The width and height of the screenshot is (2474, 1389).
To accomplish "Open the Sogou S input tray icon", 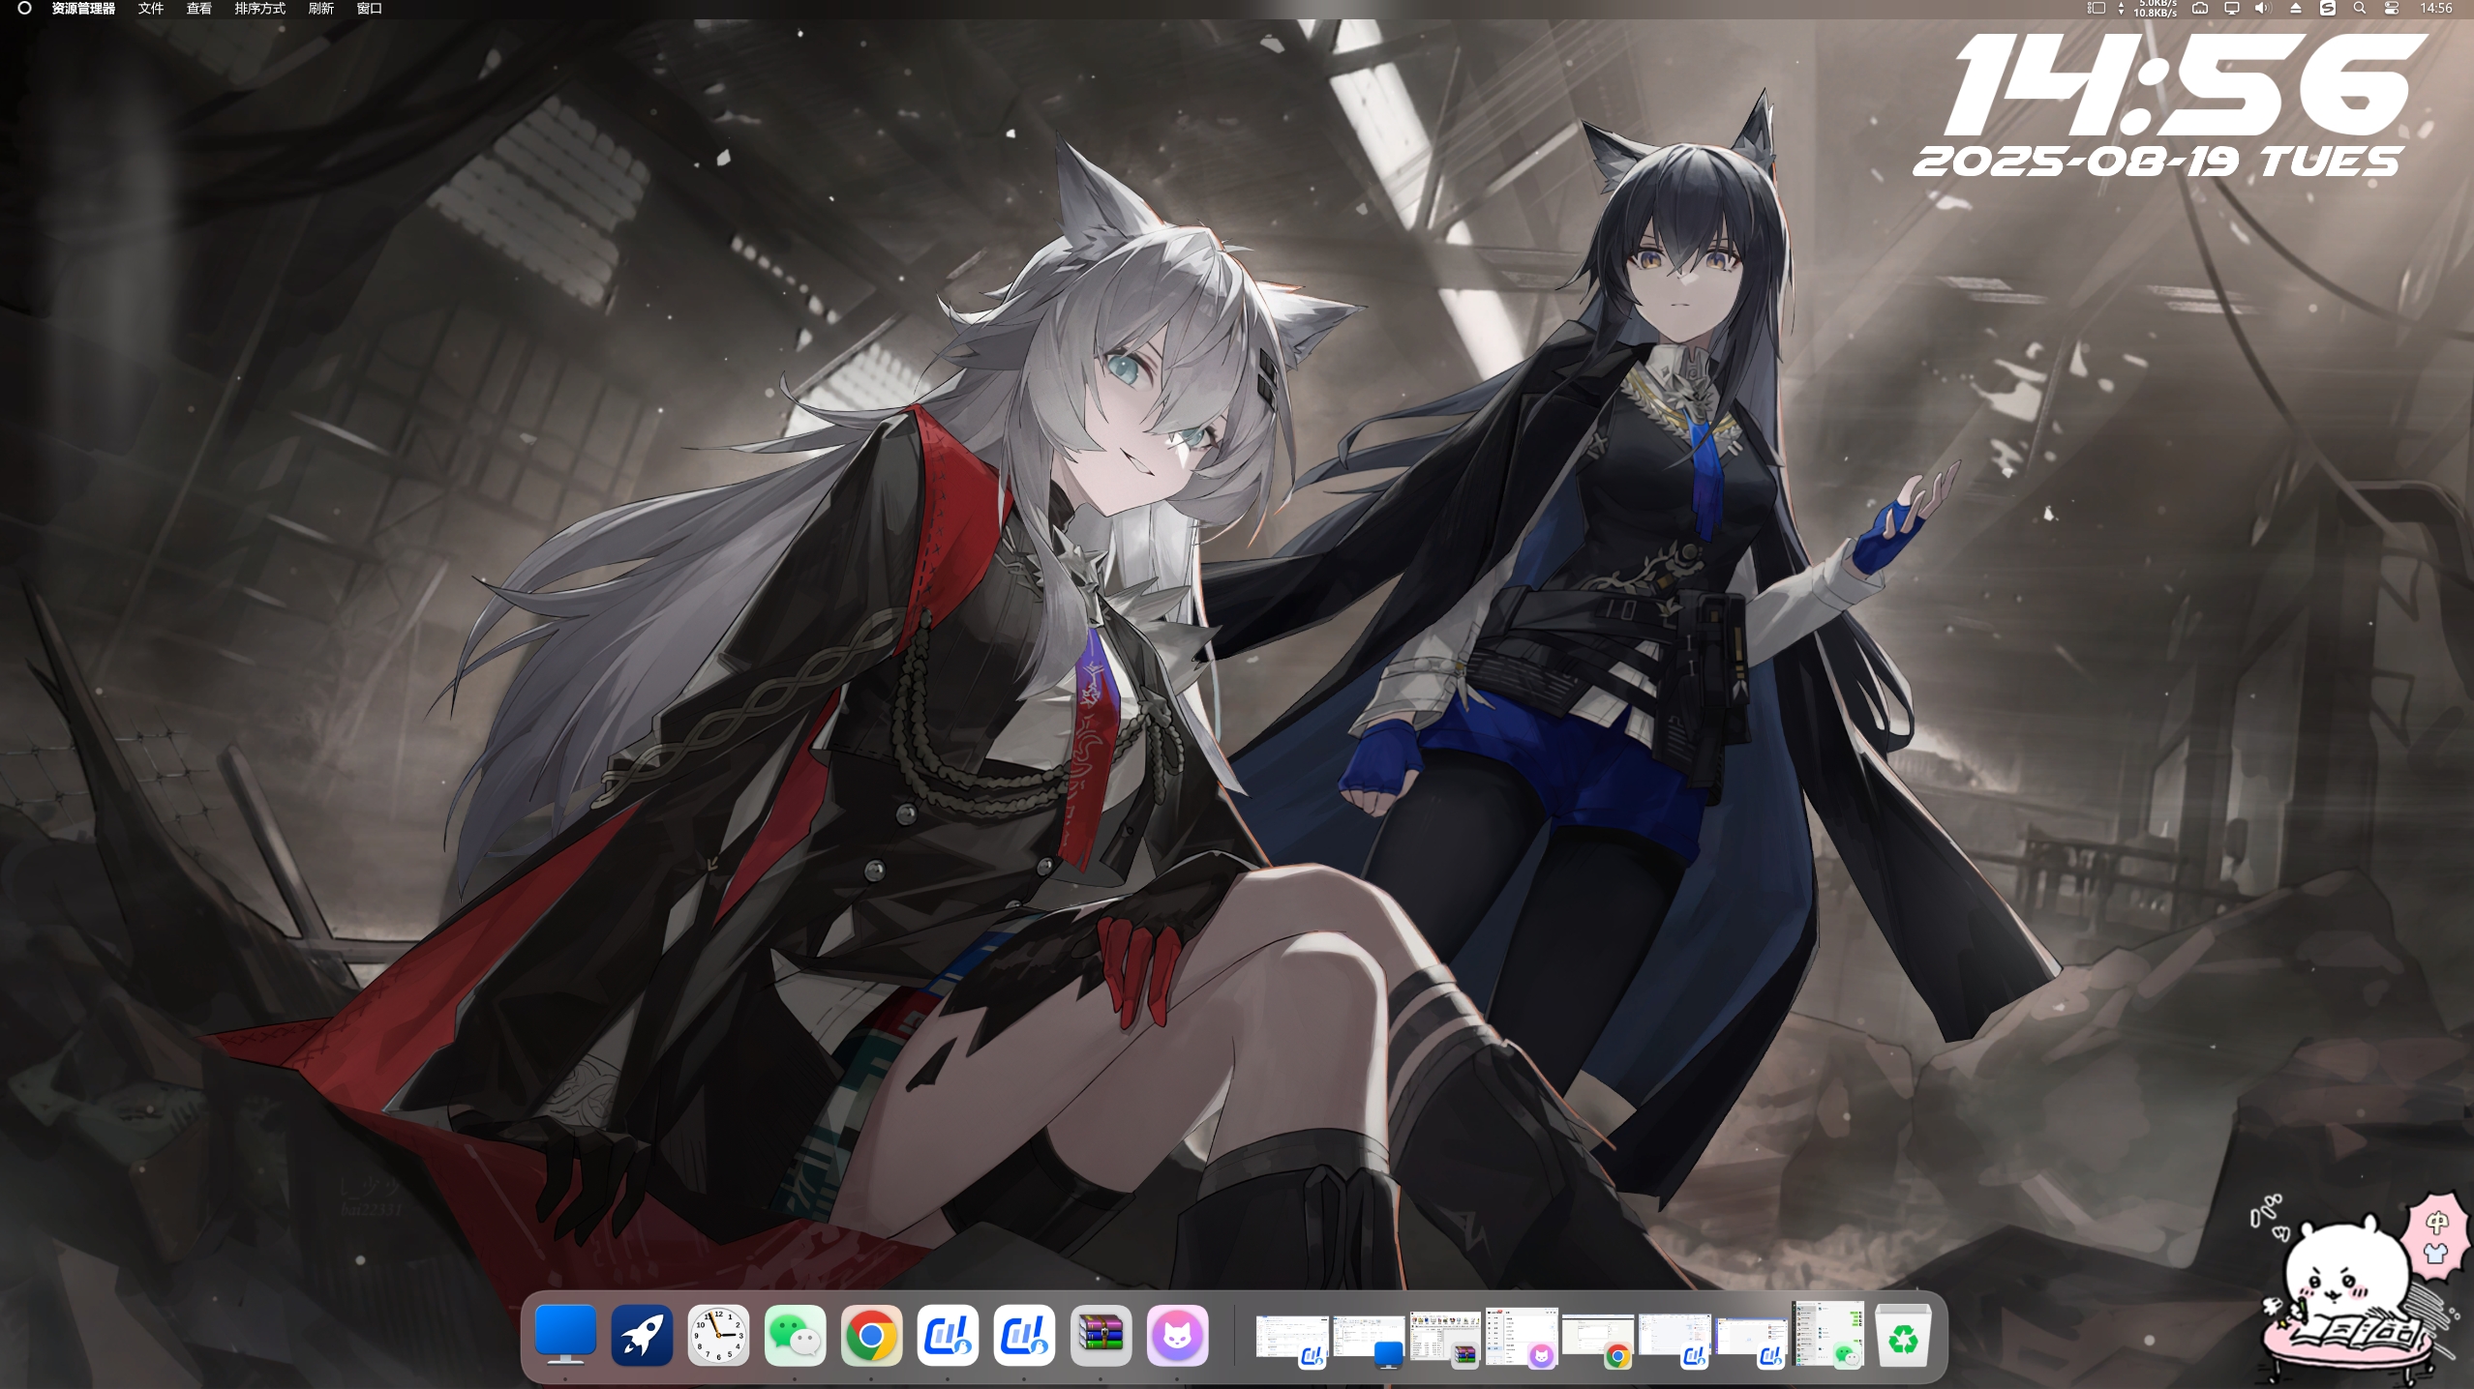I will coord(2328,8).
